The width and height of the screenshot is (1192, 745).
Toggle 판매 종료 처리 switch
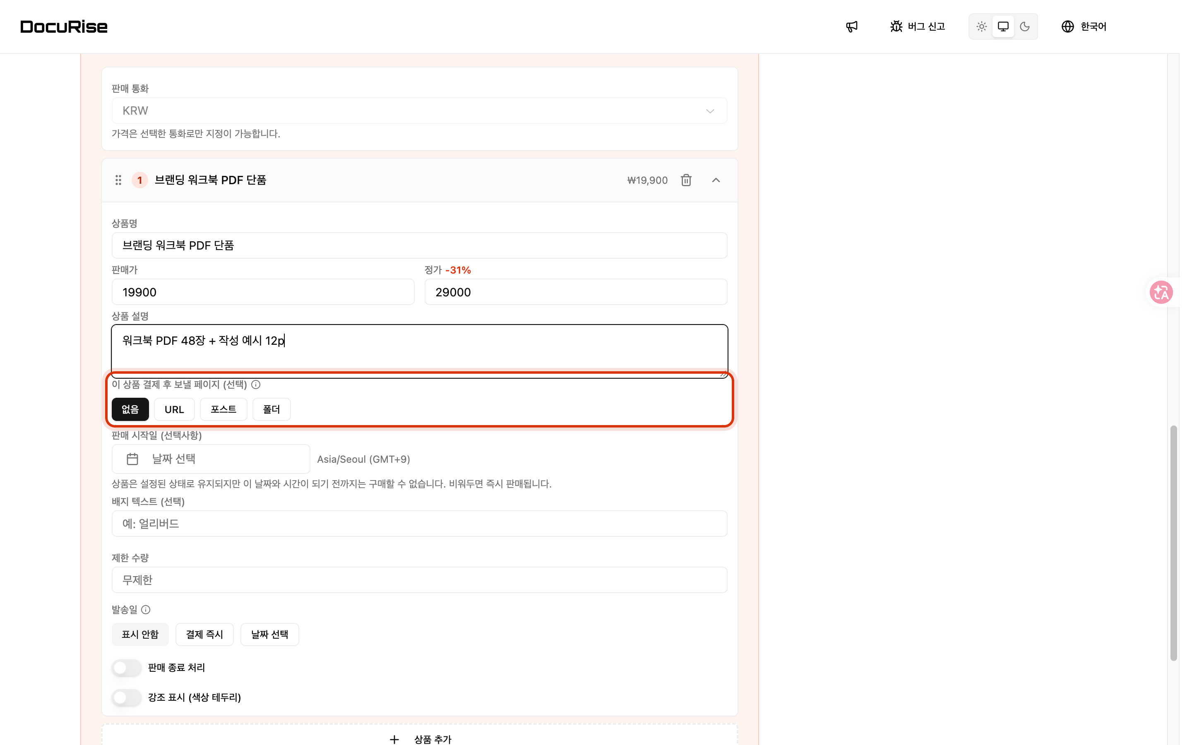(127, 668)
